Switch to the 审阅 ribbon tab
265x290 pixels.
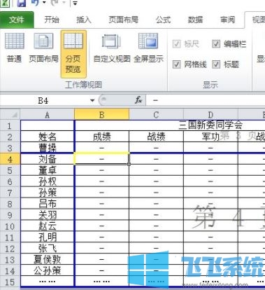[x=227, y=20]
